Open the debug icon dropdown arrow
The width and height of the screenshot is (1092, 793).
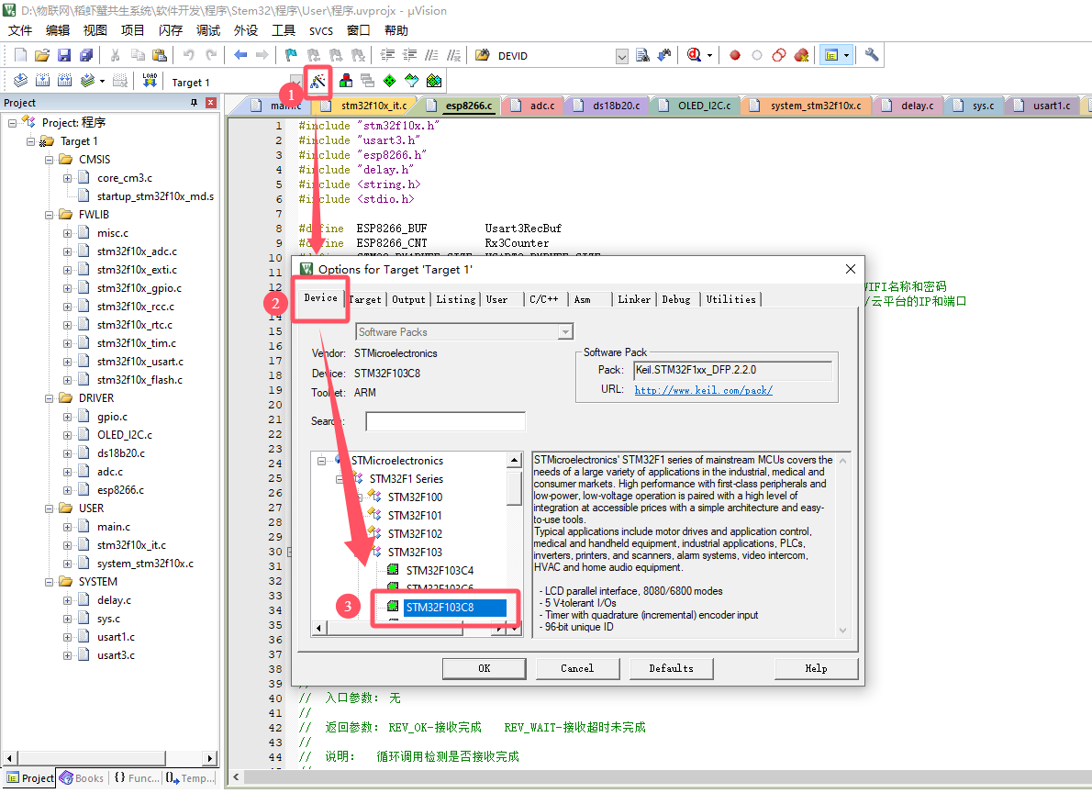click(709, 55)
